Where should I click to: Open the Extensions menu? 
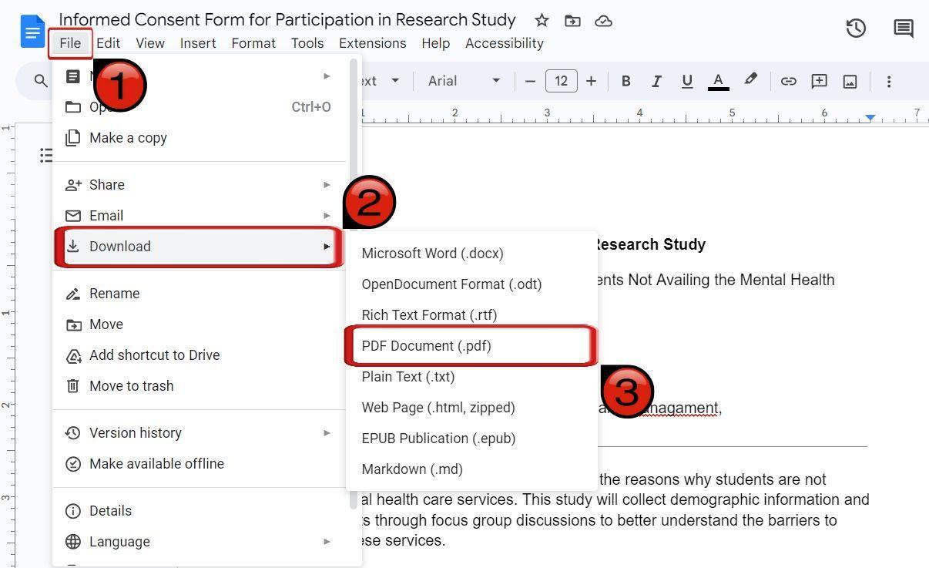click(372, 43)
